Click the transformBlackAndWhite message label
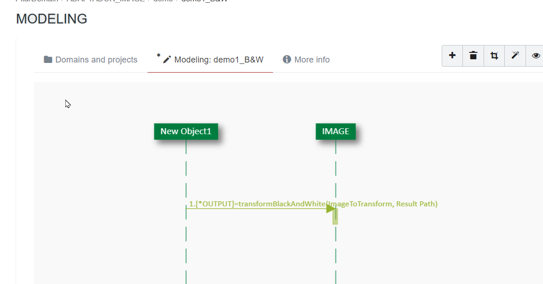 313,204
